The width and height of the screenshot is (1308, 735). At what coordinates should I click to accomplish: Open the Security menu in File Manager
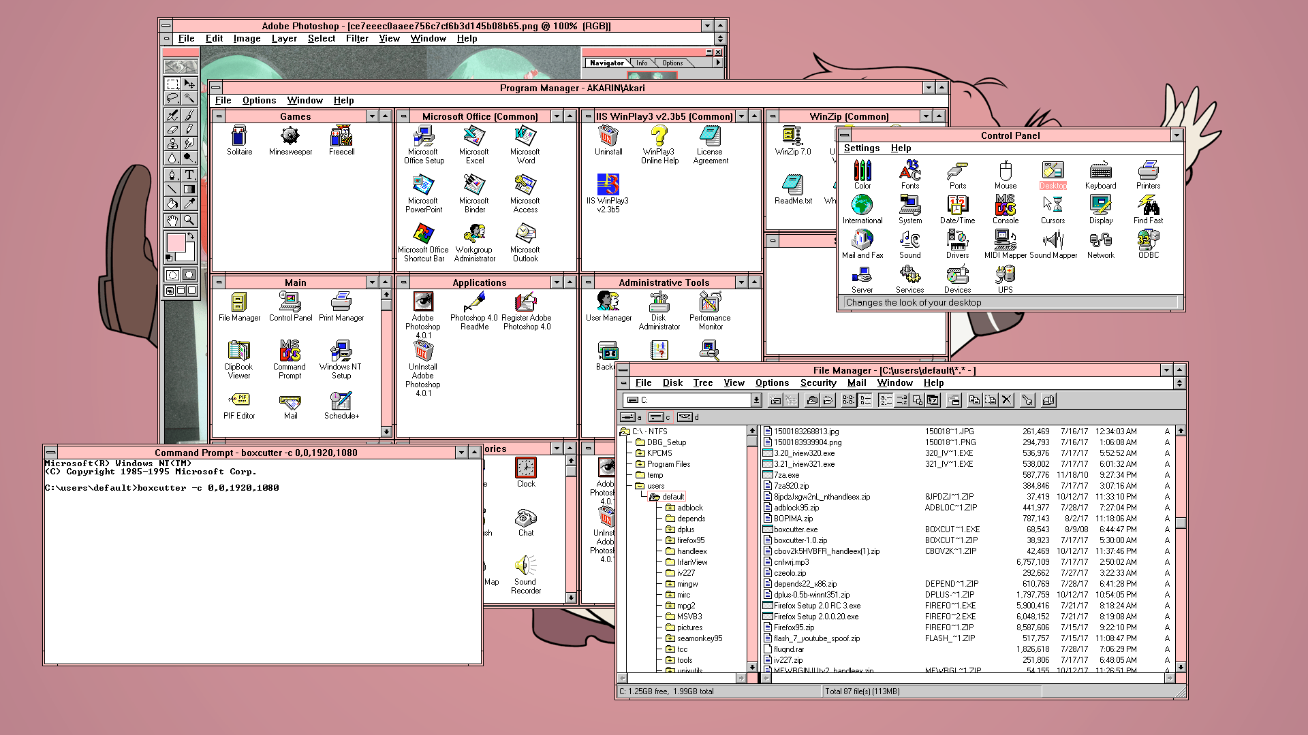[x=817, y=382]
